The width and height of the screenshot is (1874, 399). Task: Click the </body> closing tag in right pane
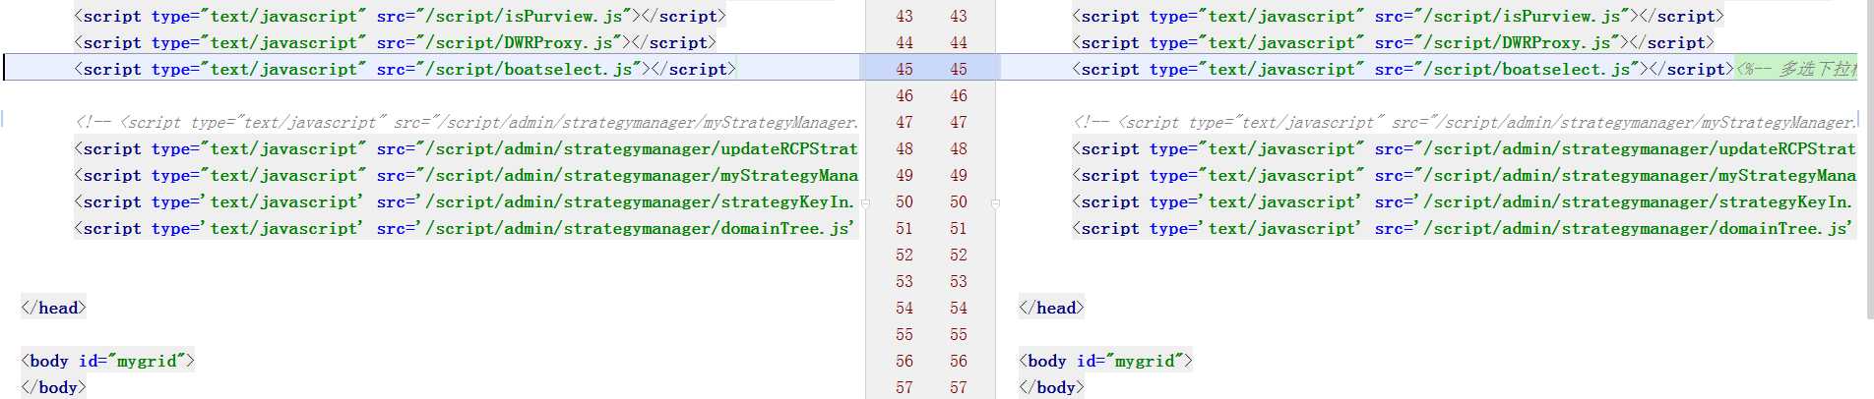1051,387
